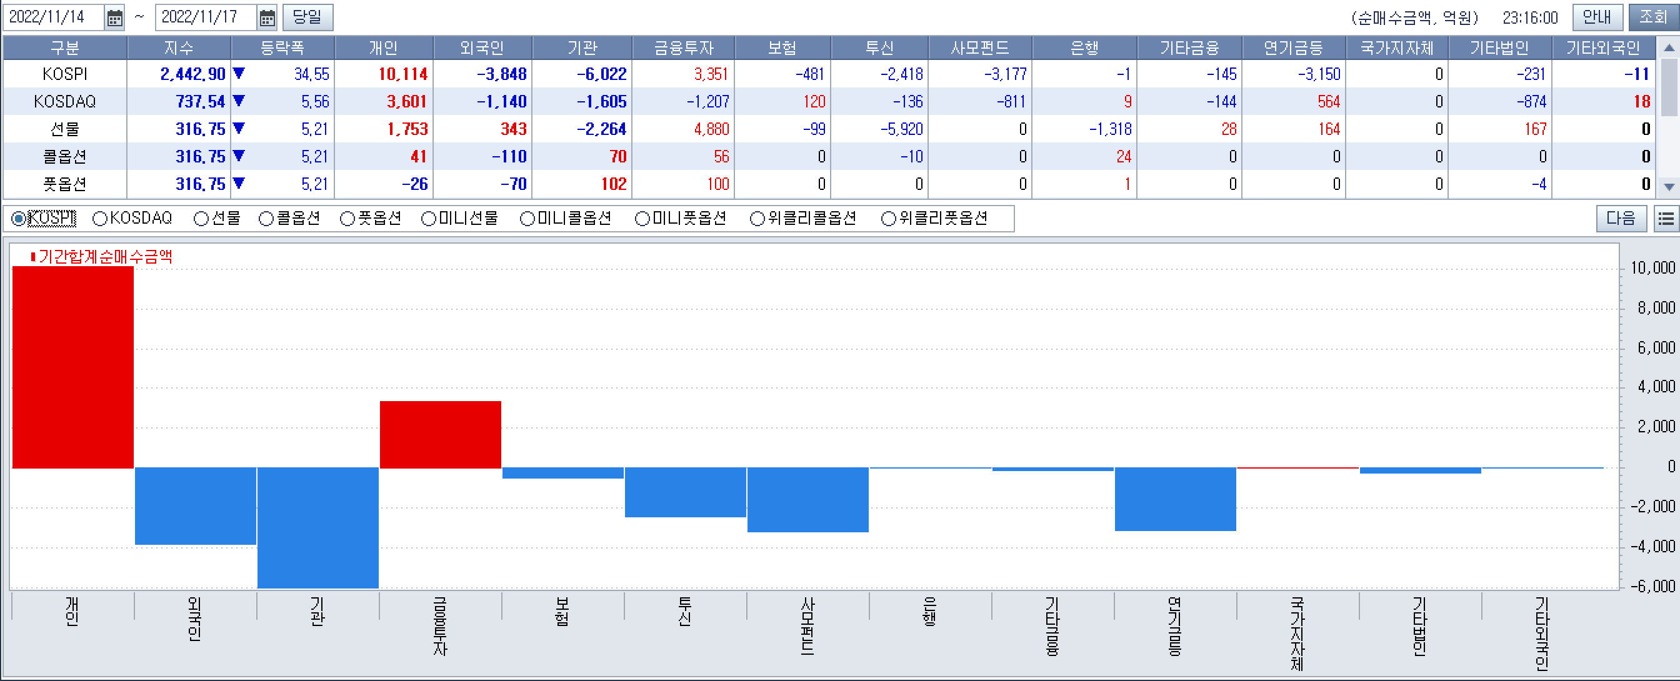Click the 투신 column header
Viewport: 1680px width, 681px height.
880,47
